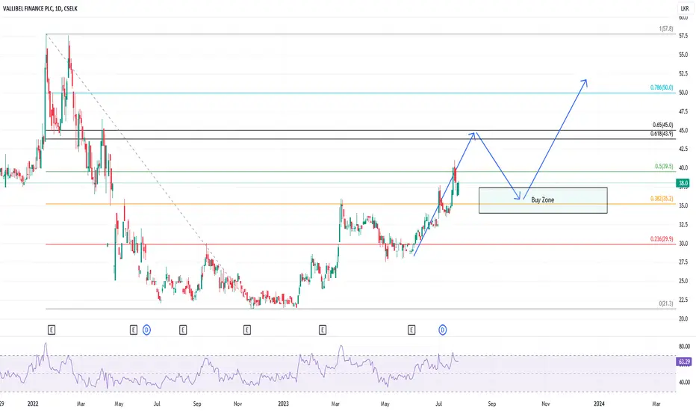Screen dimensions: 696x411
Task: Click 42.5 on the price axis
Action: [x=683, y=149]
